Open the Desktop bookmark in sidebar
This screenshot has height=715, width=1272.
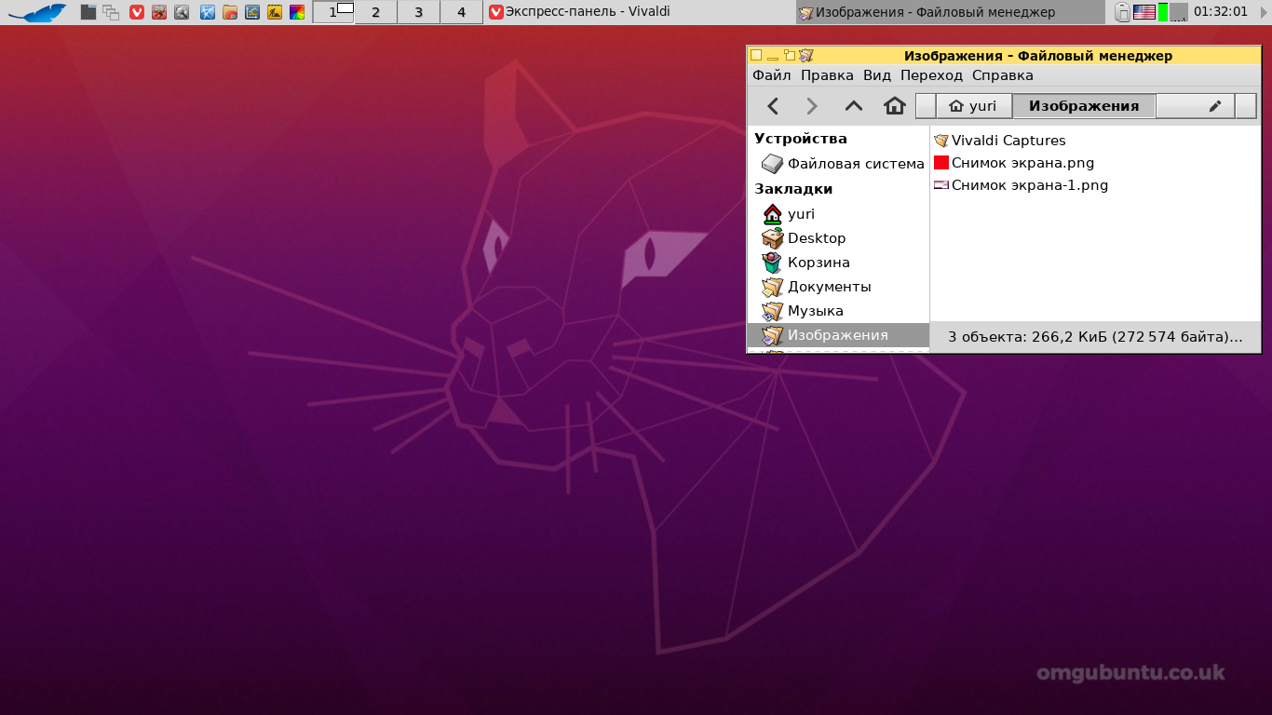click(x=838, y=238)
